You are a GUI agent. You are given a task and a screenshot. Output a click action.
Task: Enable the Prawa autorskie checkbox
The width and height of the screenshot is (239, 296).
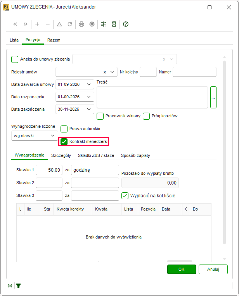[x=64, y=129]
